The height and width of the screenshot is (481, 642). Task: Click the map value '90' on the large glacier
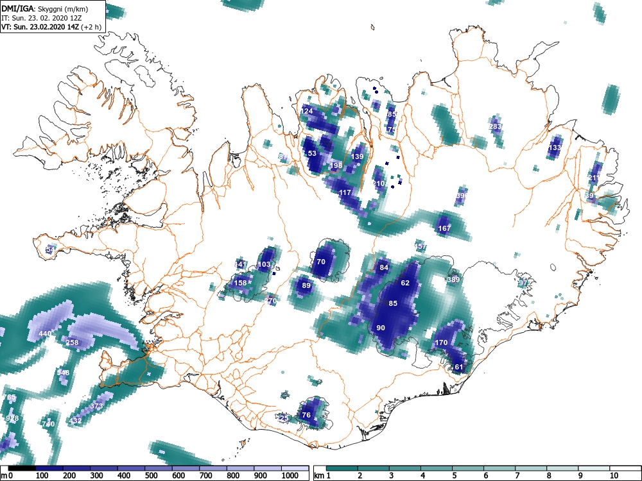tap(381, 328)
